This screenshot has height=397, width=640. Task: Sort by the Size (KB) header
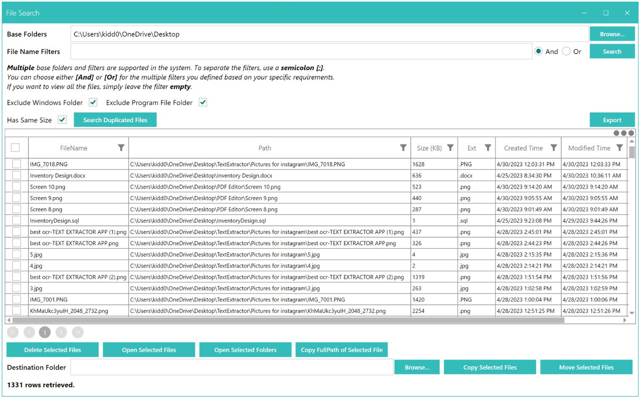click(429, 148)
